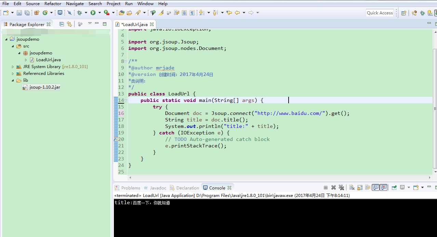The height and width of the screenshot is (237, 437).
Task: Click the Open Type icon in toolbar
Action: click(121, 13)
